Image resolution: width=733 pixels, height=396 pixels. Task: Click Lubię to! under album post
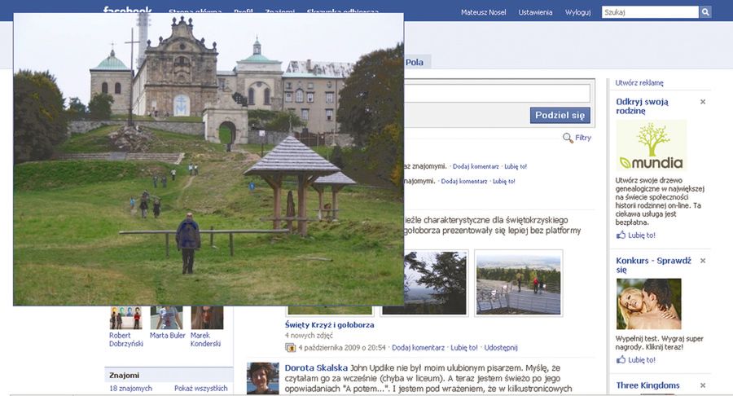463,347
